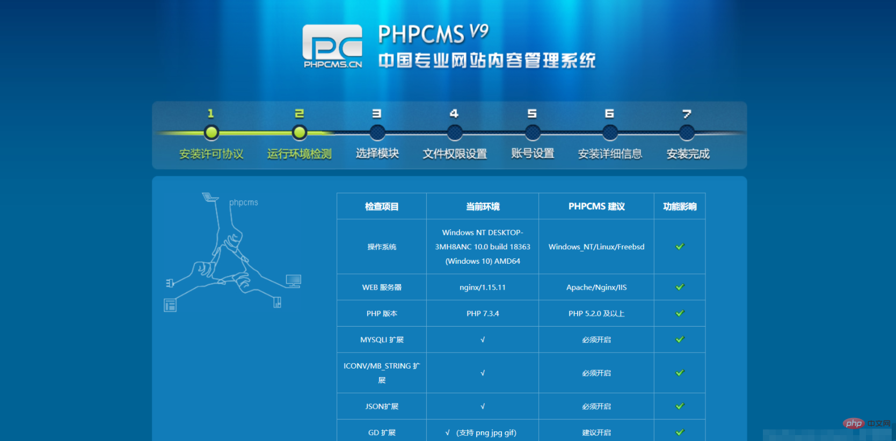This screenshot has width=896, height=441.
Task: Click the WEB 服务器 row label
Action: (382, 287)
